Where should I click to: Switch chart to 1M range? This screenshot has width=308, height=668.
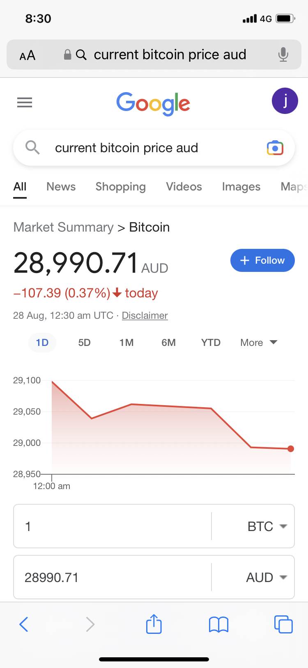coord(126,343)
